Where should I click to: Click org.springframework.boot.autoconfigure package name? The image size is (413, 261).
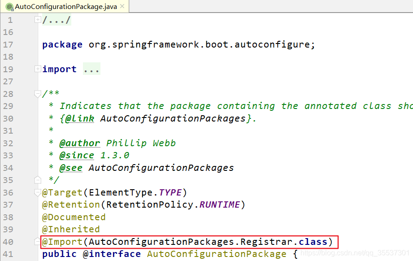coord(199,44)
